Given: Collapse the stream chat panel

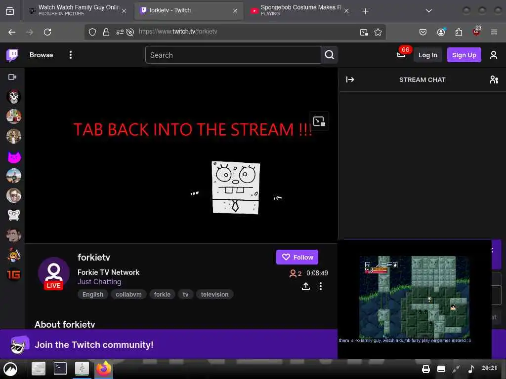Looking at the screenshot, I should coord(350,79).
